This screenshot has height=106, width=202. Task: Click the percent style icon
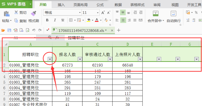(x=196, y=12)
